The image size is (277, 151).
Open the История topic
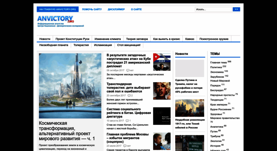[215, 146]
